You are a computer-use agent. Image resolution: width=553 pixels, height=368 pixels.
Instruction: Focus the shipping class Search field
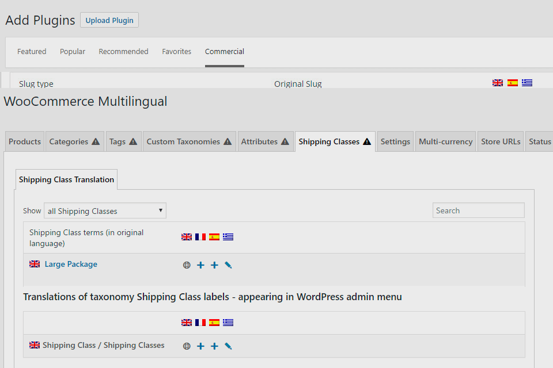point(478,210)
